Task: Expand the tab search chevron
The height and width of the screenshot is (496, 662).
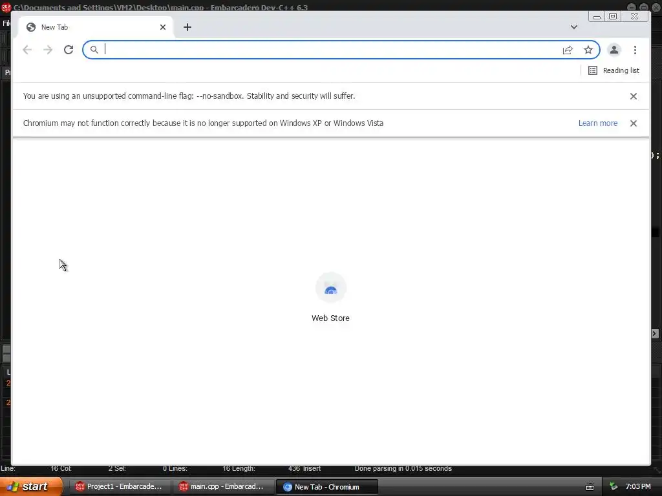Action: point(574,27)
